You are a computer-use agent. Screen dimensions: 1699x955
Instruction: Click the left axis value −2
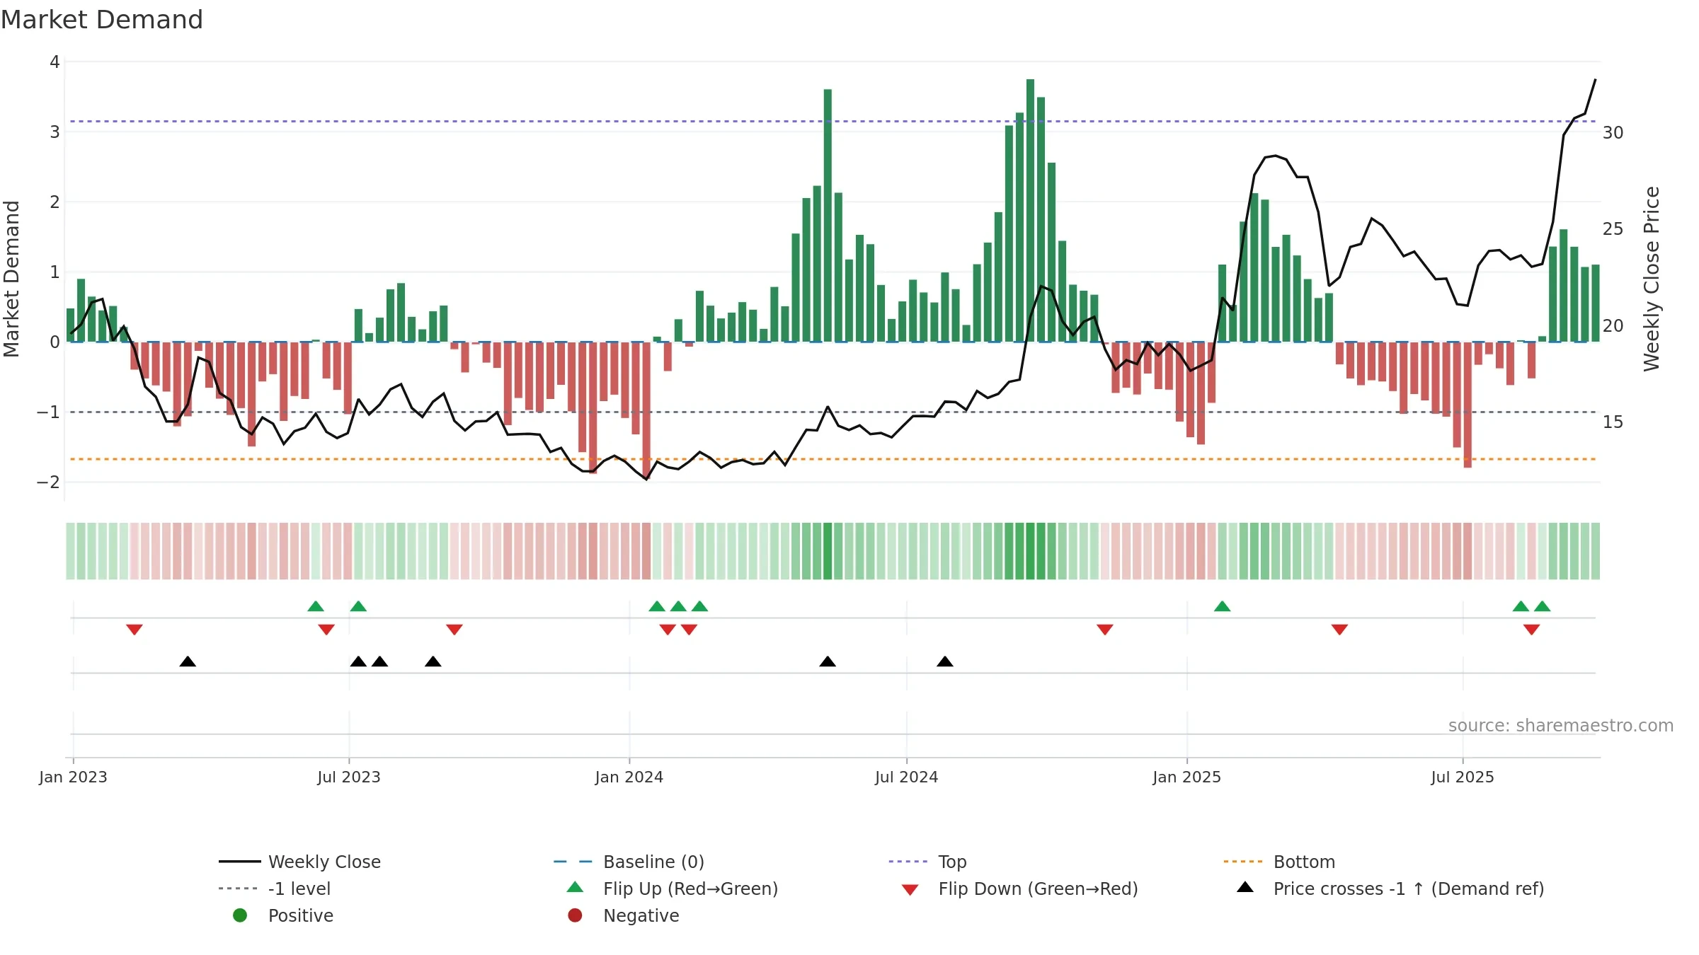coord(49,482)
